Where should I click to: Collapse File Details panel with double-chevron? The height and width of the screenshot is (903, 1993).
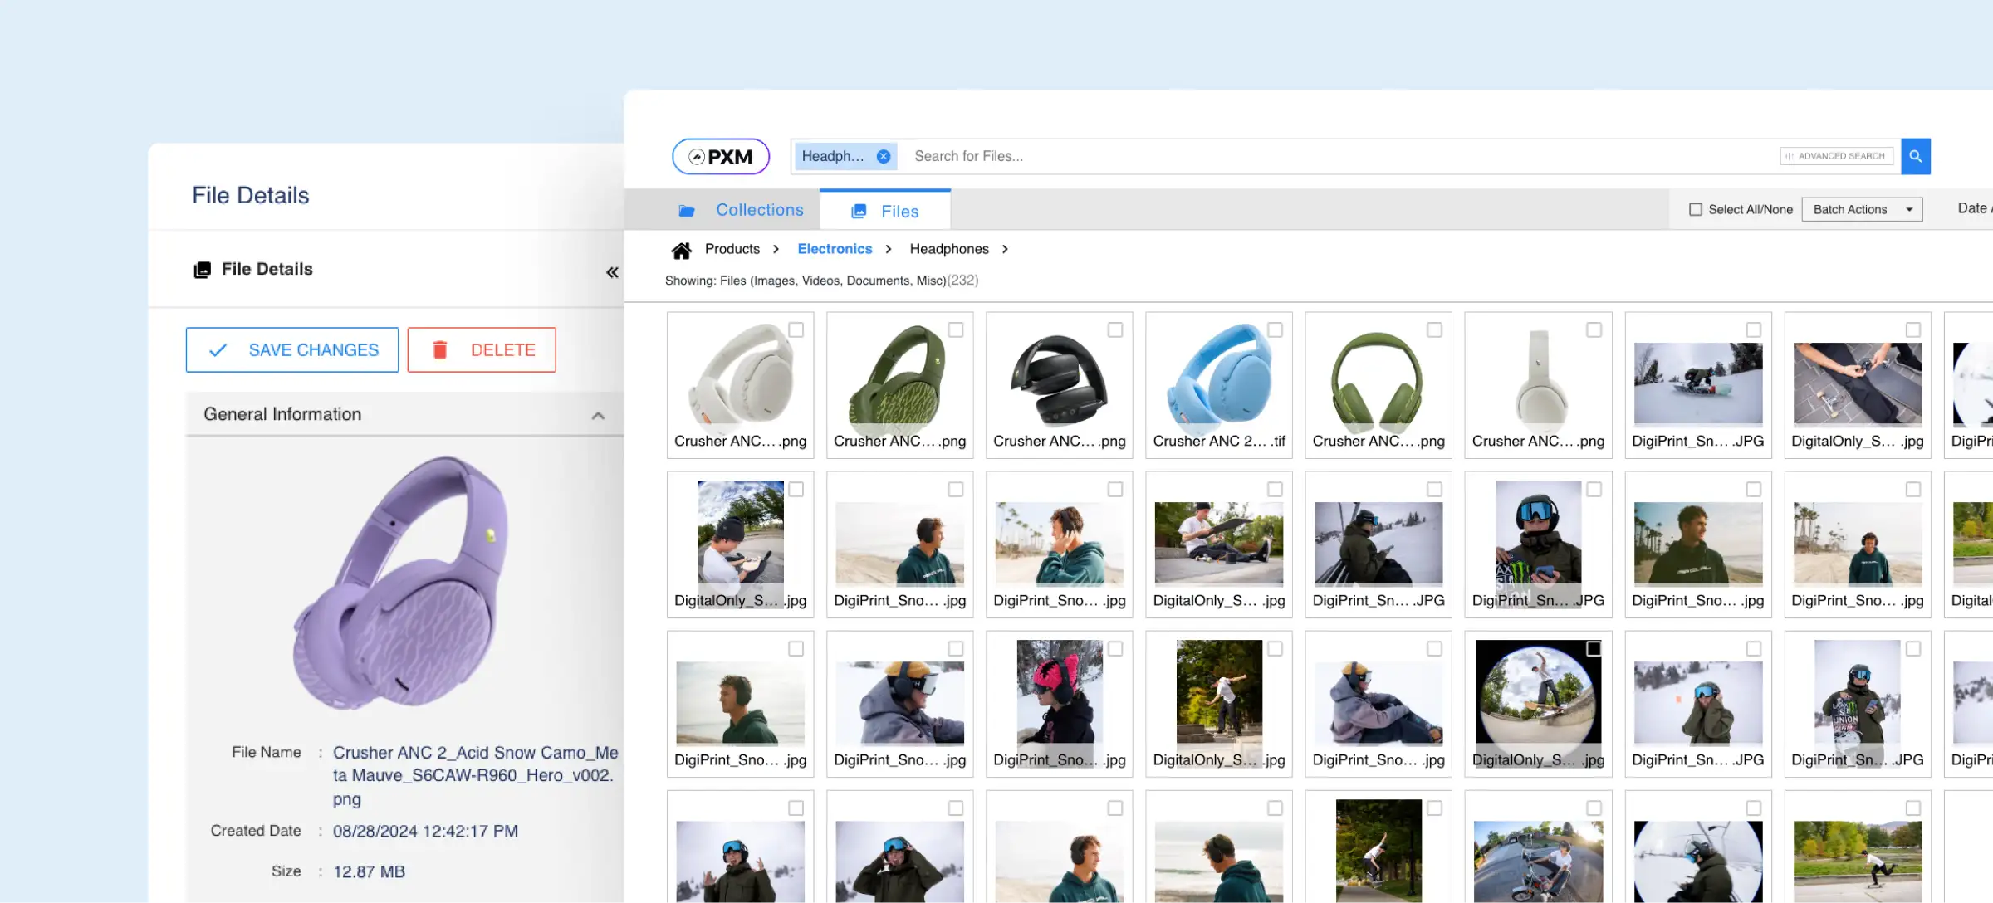tap(612, 272)
